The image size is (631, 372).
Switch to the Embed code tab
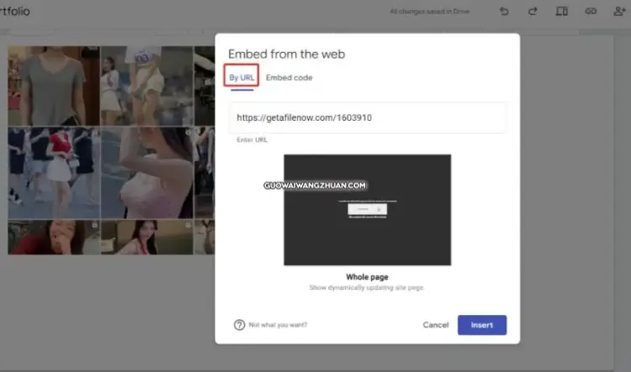coord(289,77)
